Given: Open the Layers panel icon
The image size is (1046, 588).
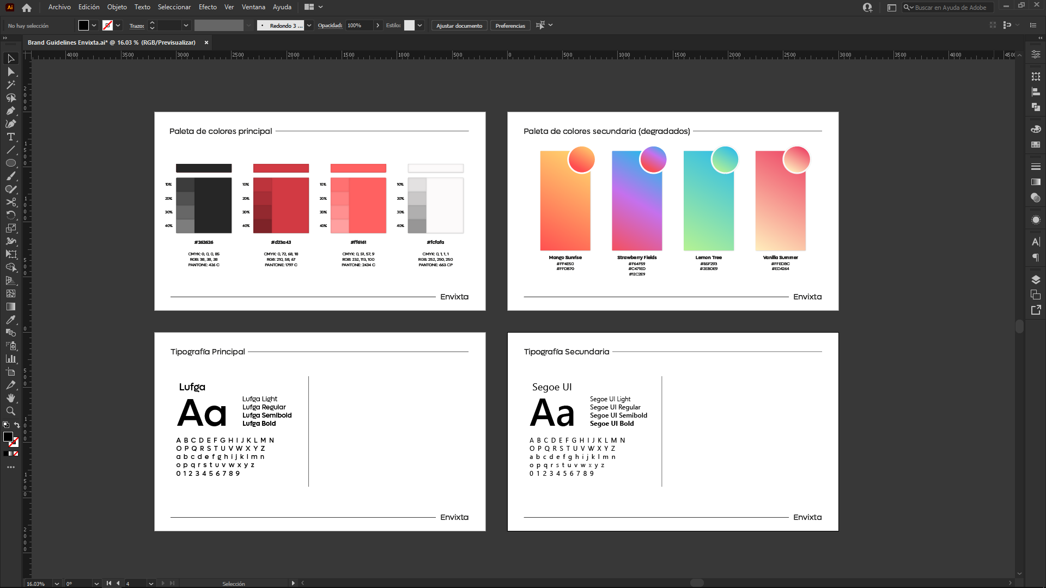Looking at the screenshot, I should point(1036,280).
